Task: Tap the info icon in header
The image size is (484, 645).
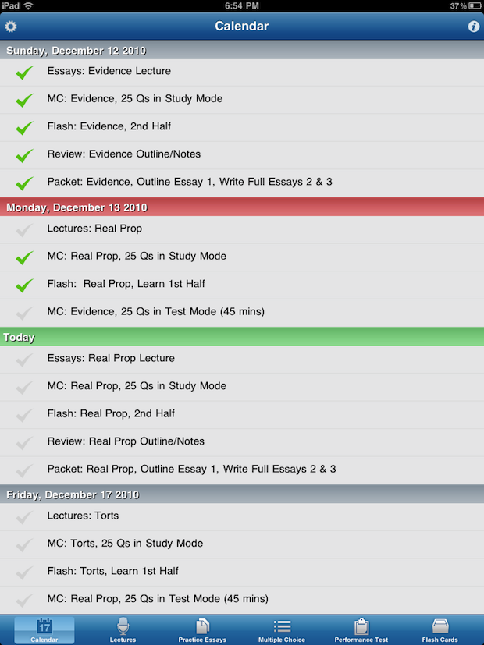Action: click(x=473, y=27)
